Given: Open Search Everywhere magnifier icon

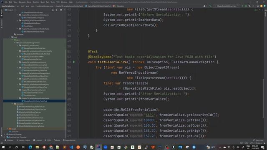Looking at the screenshot, I should pos(258,6).
